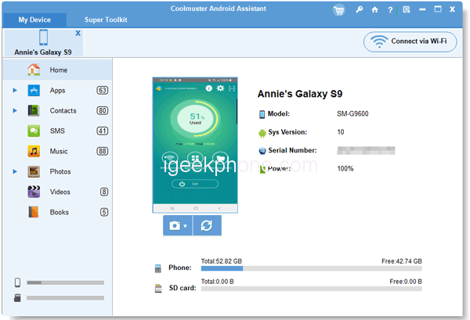Click the sidebar phone storage icon
The height and width of the screenshot is (320, 470).
click(x=18, y=282)
